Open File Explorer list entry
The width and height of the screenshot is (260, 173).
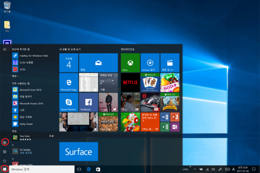33,96
